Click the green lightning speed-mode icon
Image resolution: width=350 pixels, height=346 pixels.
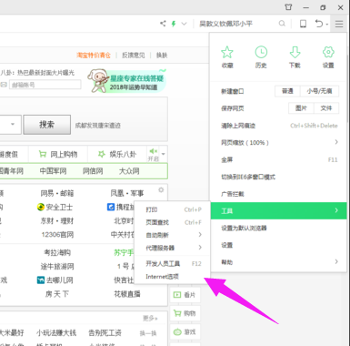point(174,24)
